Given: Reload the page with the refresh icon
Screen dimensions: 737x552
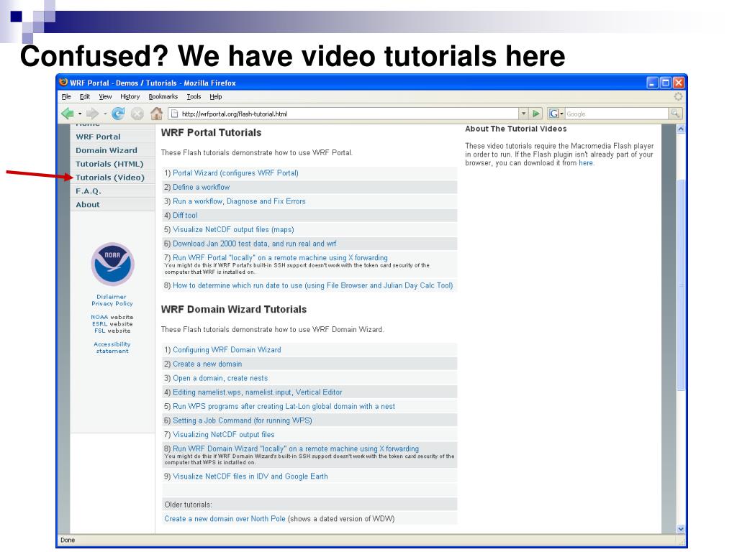Looking at the screenshot, I should [x=118, y=114].
